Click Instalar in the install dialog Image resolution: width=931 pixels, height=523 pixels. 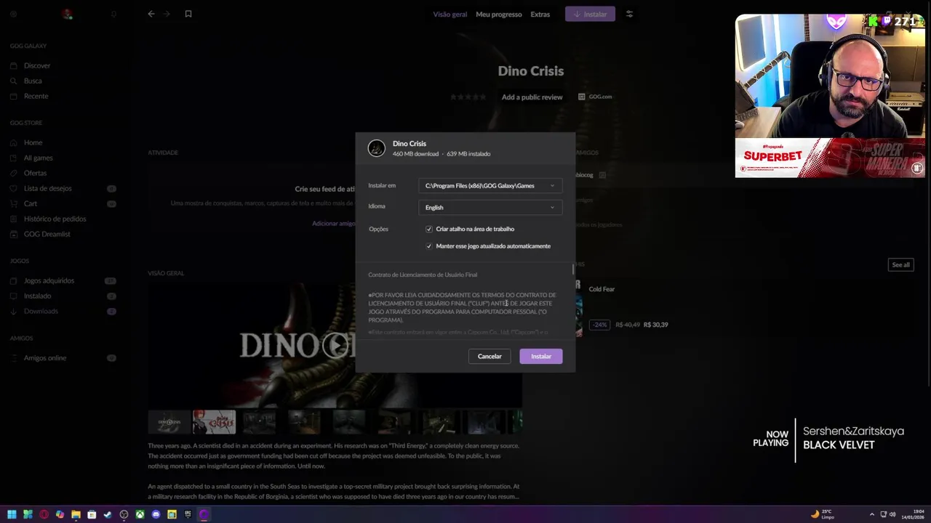point(541,357)
